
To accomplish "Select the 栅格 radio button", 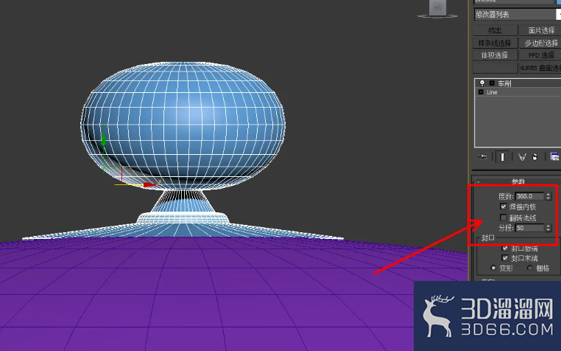I will tap(530, 268).
